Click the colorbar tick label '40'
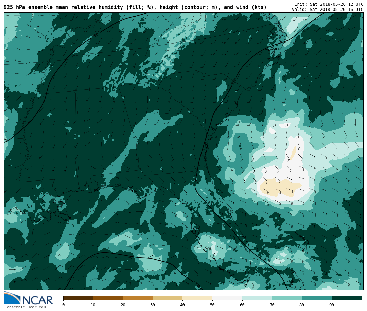Image resolution: width=367 pixels, height=311 pixels. tap(182, 305)
